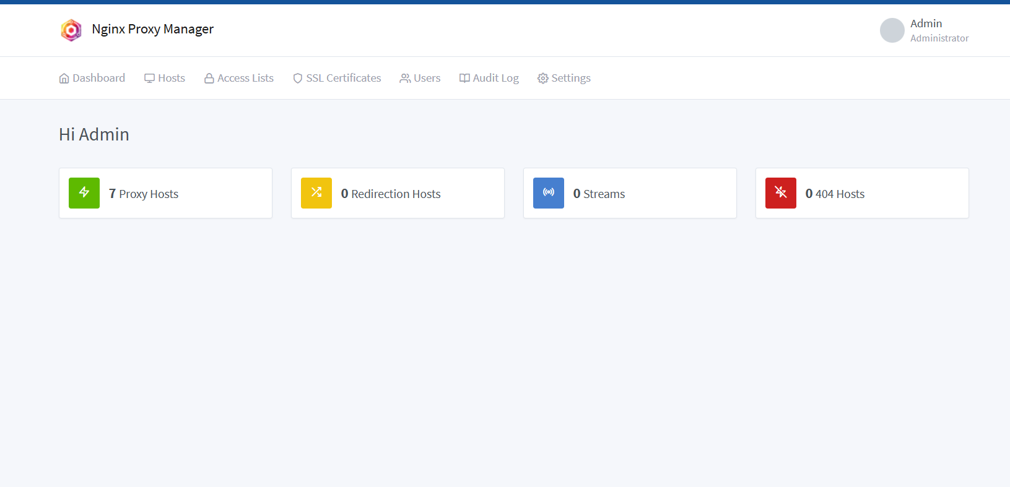Click the red 404 Hosts icon
This screenshot has height=487, width=1010.
781,193
